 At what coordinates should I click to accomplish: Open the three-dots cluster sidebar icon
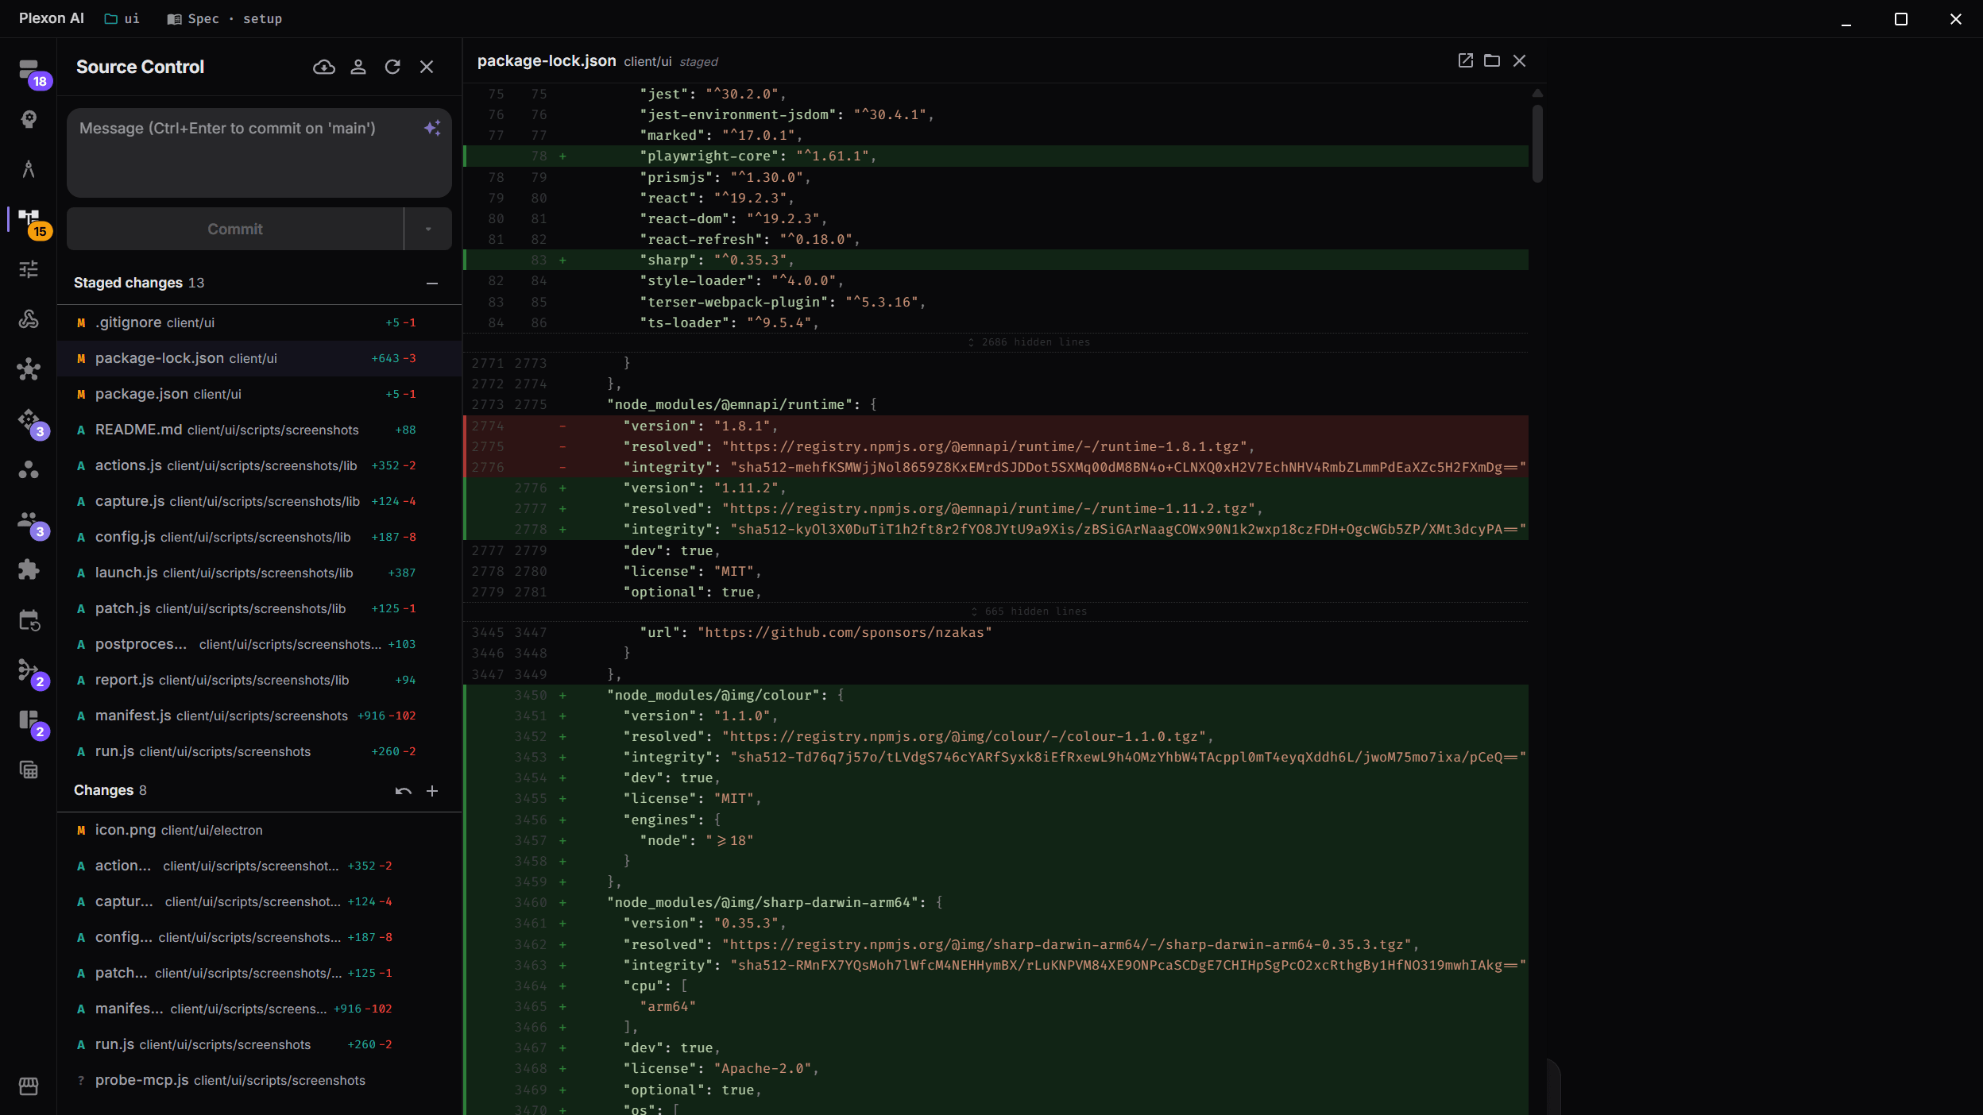click(x=29, y=469)
